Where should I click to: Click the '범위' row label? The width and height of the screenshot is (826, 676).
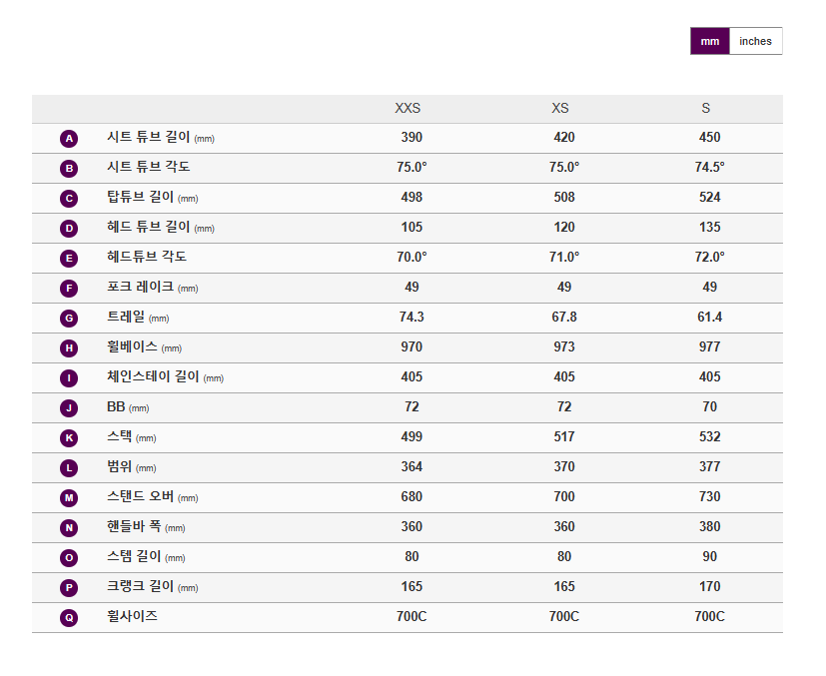[x=119, y=466]
